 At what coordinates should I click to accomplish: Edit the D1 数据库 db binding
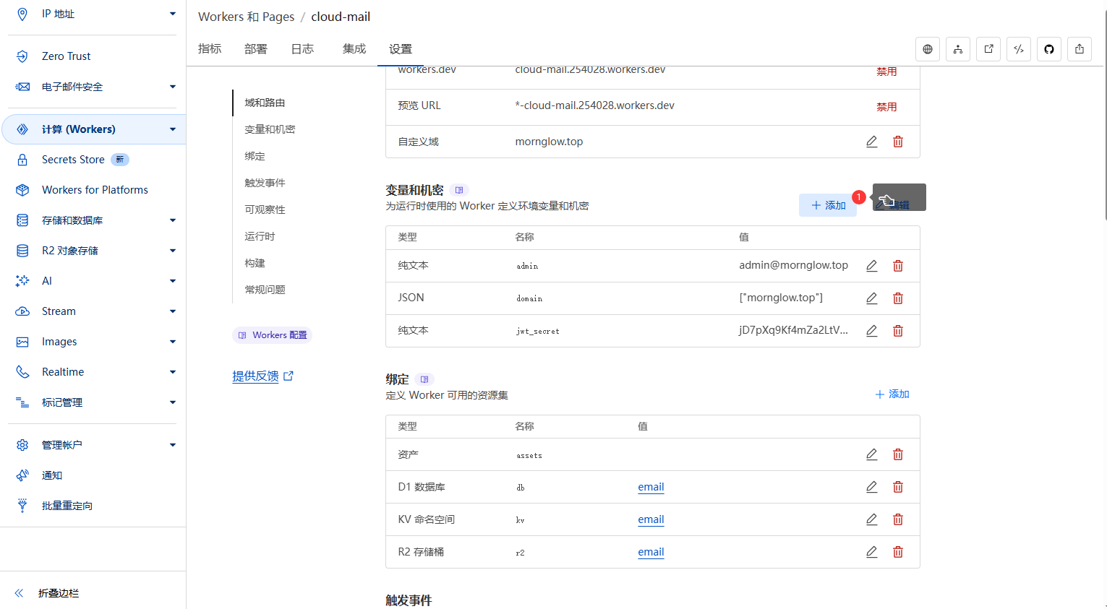coord(871,487)
